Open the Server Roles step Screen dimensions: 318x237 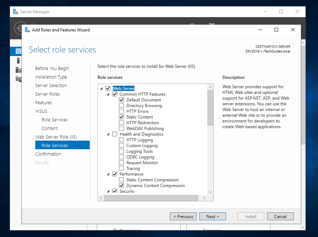pos(47,94)
